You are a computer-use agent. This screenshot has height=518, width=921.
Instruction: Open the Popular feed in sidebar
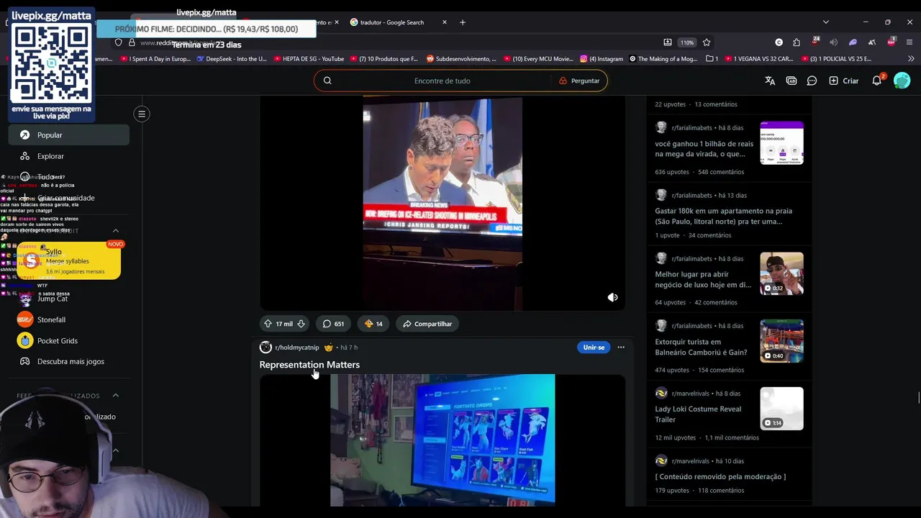68,135
